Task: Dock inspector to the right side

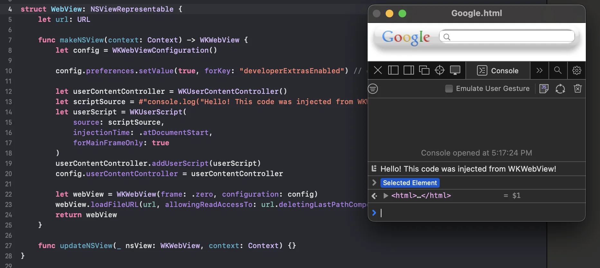Action: (409, 70)
